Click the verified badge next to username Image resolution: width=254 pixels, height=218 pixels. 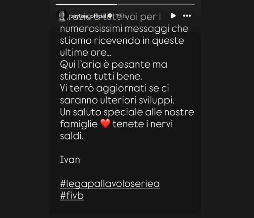point(110,16)
